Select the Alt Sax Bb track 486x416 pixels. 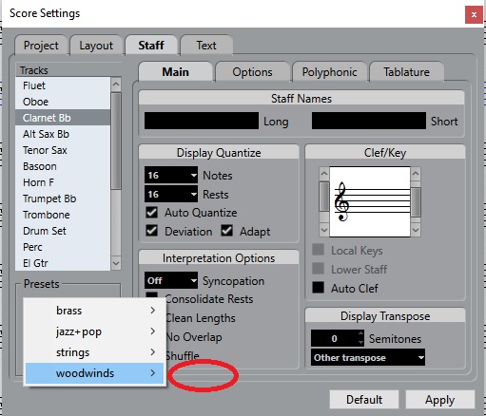coord(63,134)
